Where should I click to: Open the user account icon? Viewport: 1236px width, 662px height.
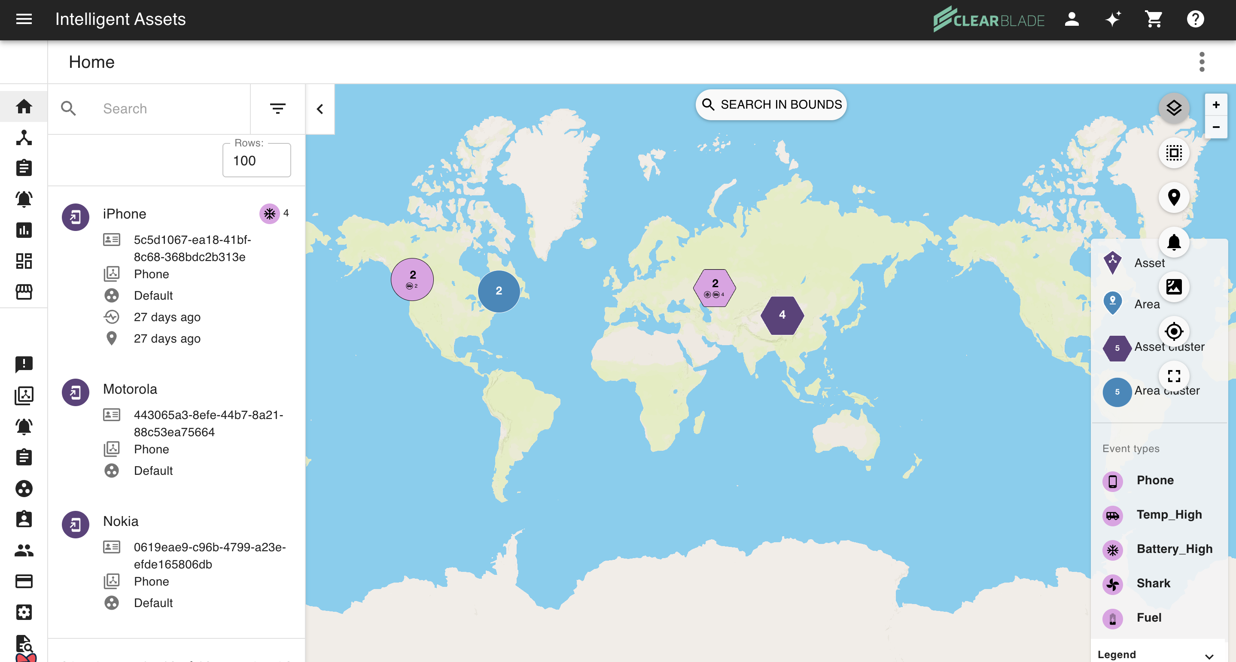coord(1072,19)
